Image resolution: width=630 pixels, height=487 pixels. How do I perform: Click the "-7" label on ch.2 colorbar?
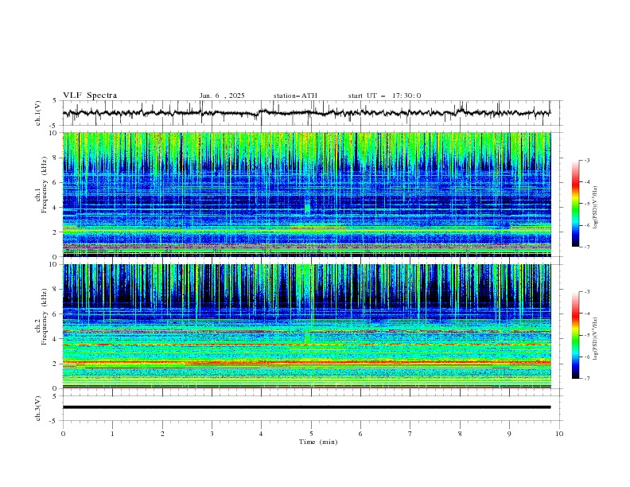click(587, 379)
